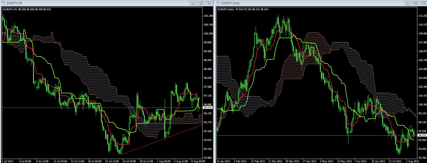Click the 98.140 price level on Daily axis
This screenshot has width=427, height=163.
pyautogui.click(x=423, y=122)
